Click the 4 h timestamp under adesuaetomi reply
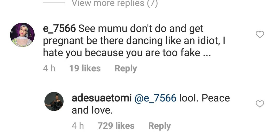279x139 pixels. (x=78, y=126)
